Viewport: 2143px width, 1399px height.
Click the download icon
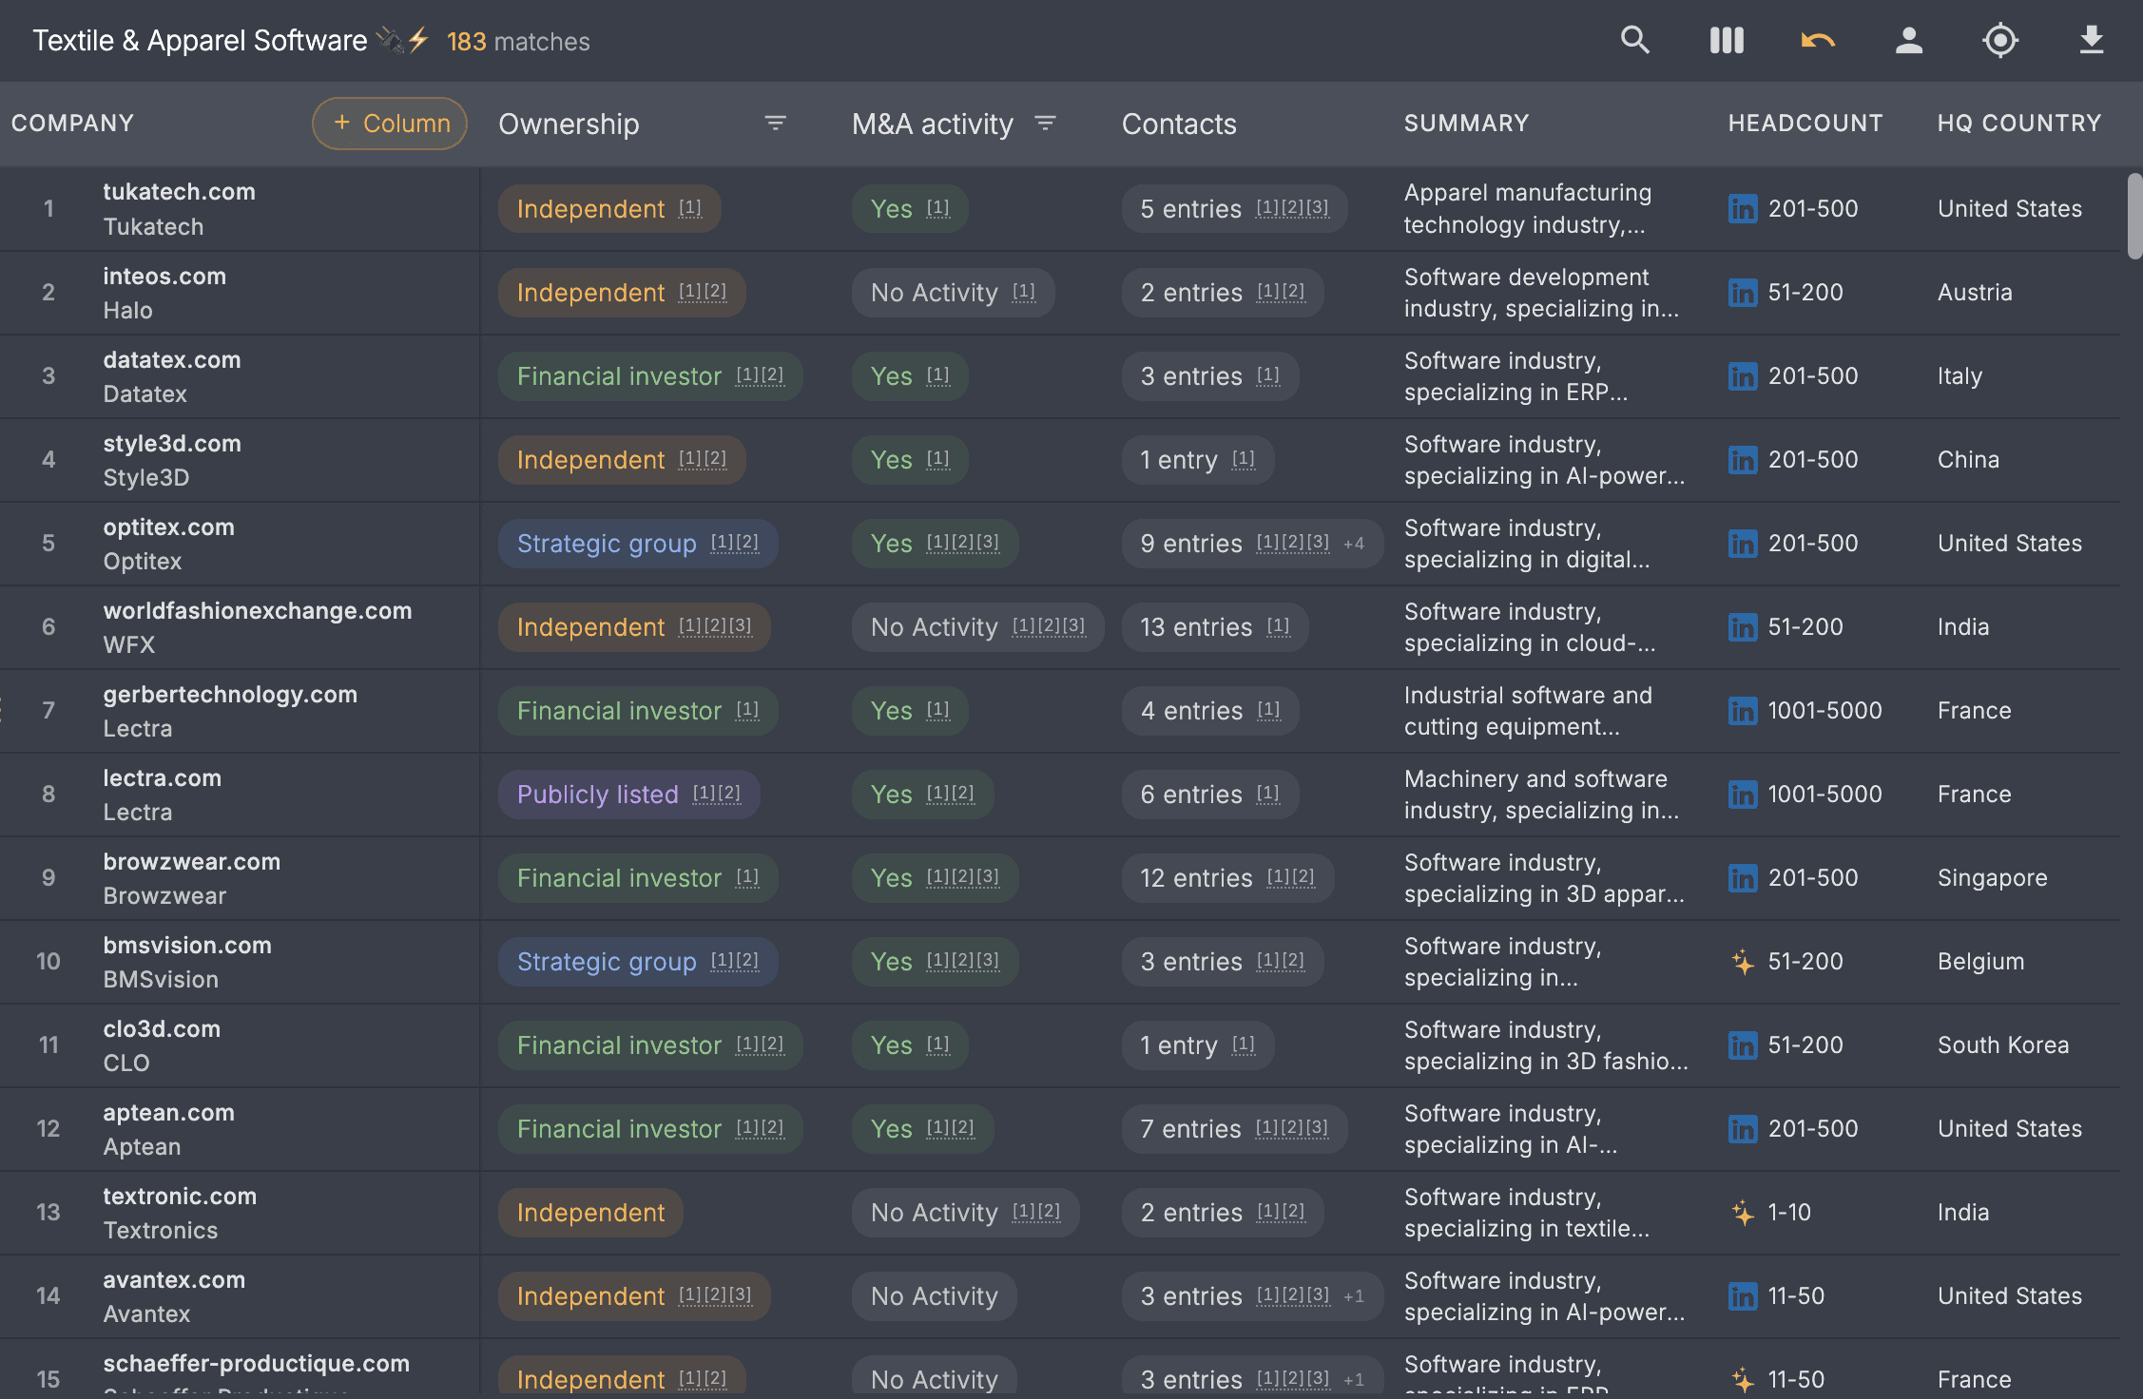(x=2092, y=40)
